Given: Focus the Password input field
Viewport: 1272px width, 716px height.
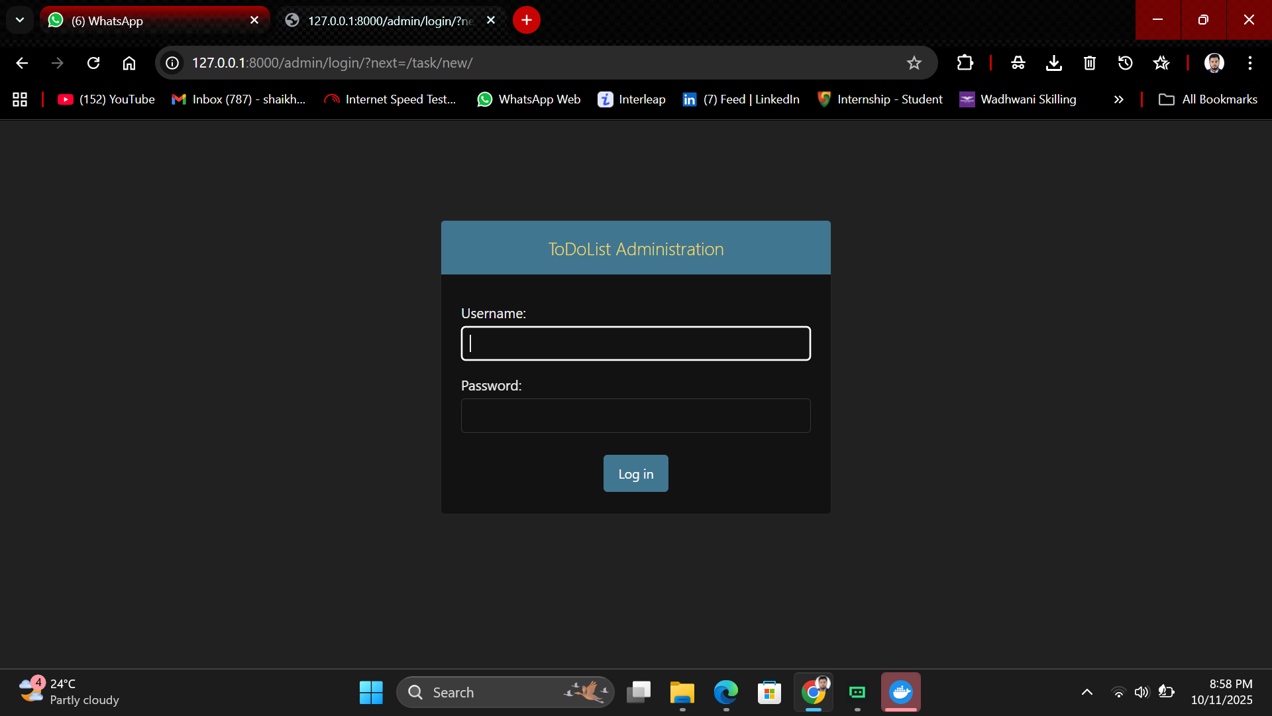Looking at the screenshot, I should point(636,416).
